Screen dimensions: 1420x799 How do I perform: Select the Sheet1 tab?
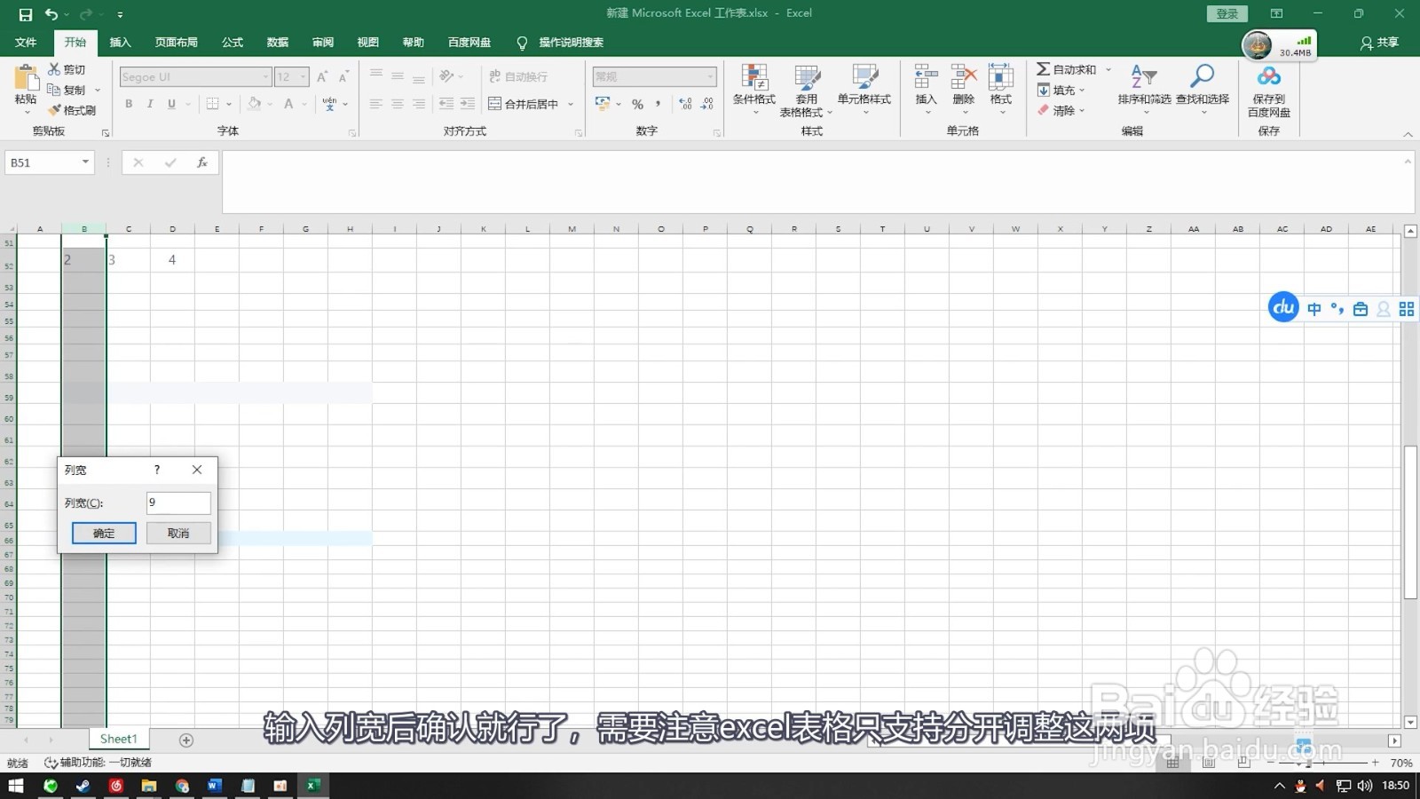tap(119, 739)
